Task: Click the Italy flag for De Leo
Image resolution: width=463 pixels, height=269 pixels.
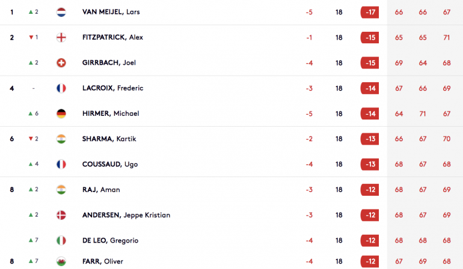Action: point(61,240)
